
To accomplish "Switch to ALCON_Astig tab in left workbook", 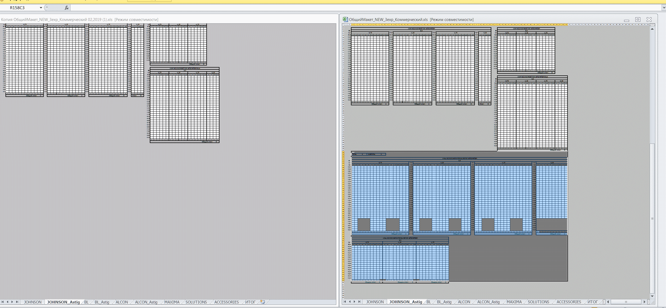I will 146,302.
